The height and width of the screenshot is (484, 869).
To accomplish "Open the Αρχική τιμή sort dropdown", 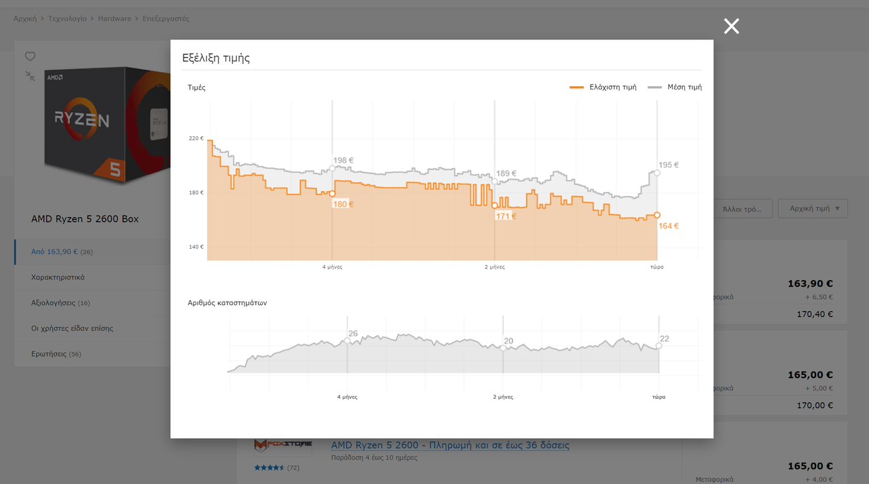I will pyautogui.click(x=813, y=209).
